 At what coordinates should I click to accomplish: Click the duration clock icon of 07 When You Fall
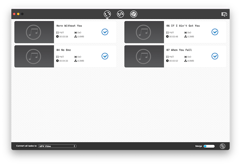(x=168, y=61)
